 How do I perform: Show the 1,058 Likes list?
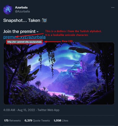pos(61,120)
